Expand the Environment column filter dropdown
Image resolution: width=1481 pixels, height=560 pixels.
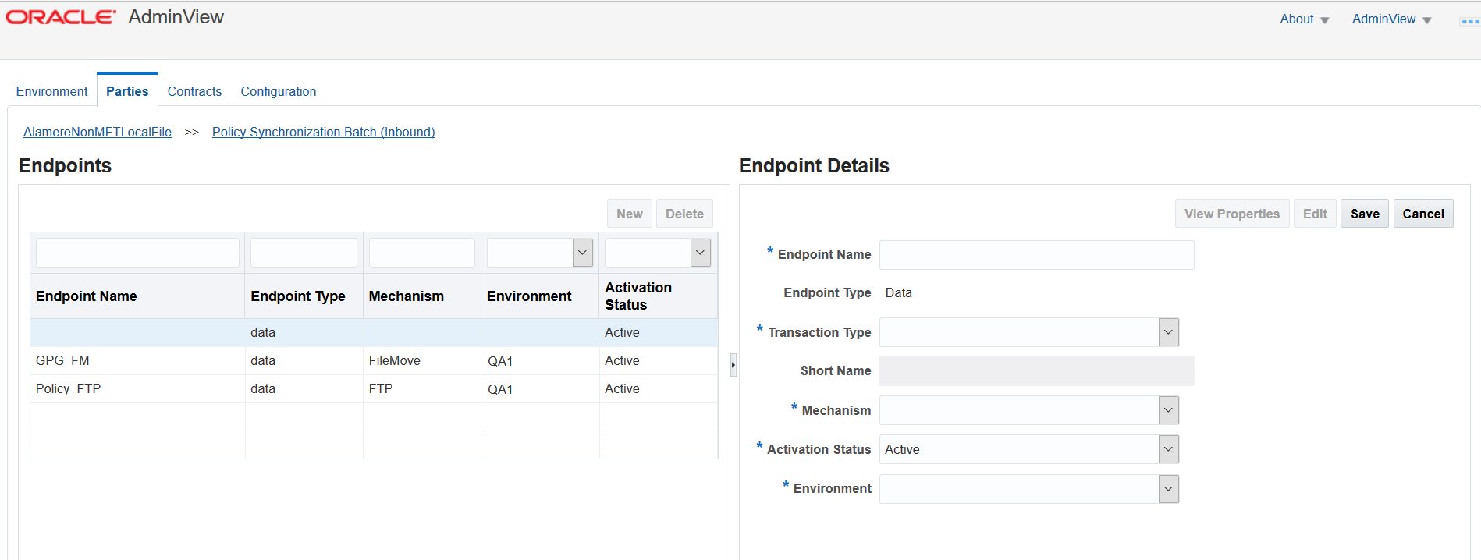tap(582, 253)
